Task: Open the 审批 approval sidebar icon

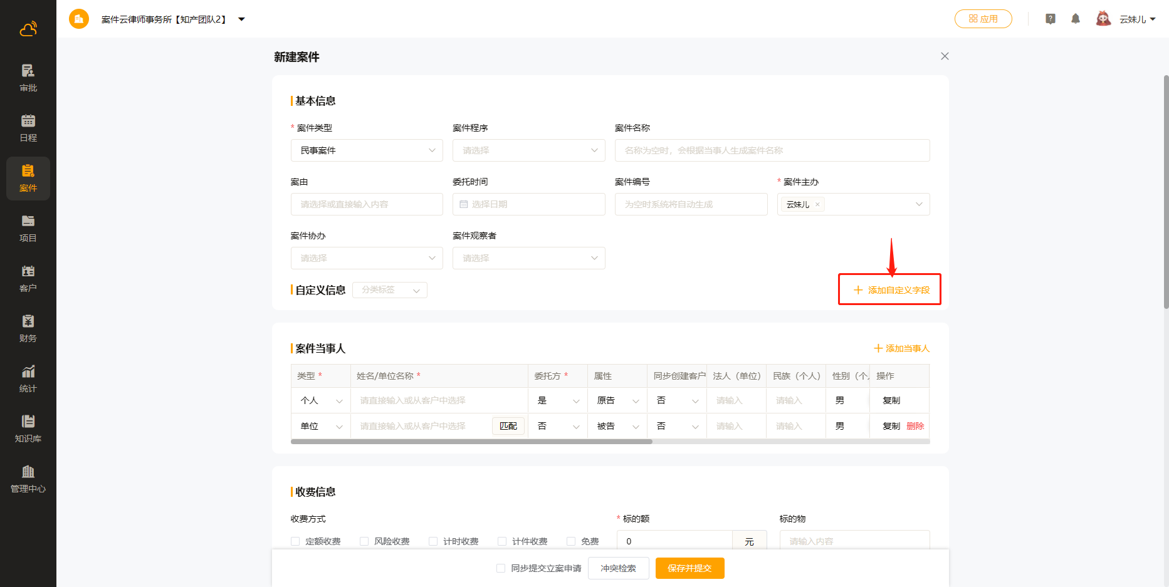Action: [x=28, y=78]
